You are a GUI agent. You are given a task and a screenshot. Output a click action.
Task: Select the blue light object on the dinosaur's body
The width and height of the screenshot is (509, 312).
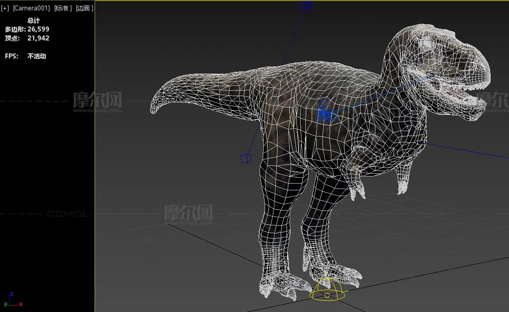(326, 111)
